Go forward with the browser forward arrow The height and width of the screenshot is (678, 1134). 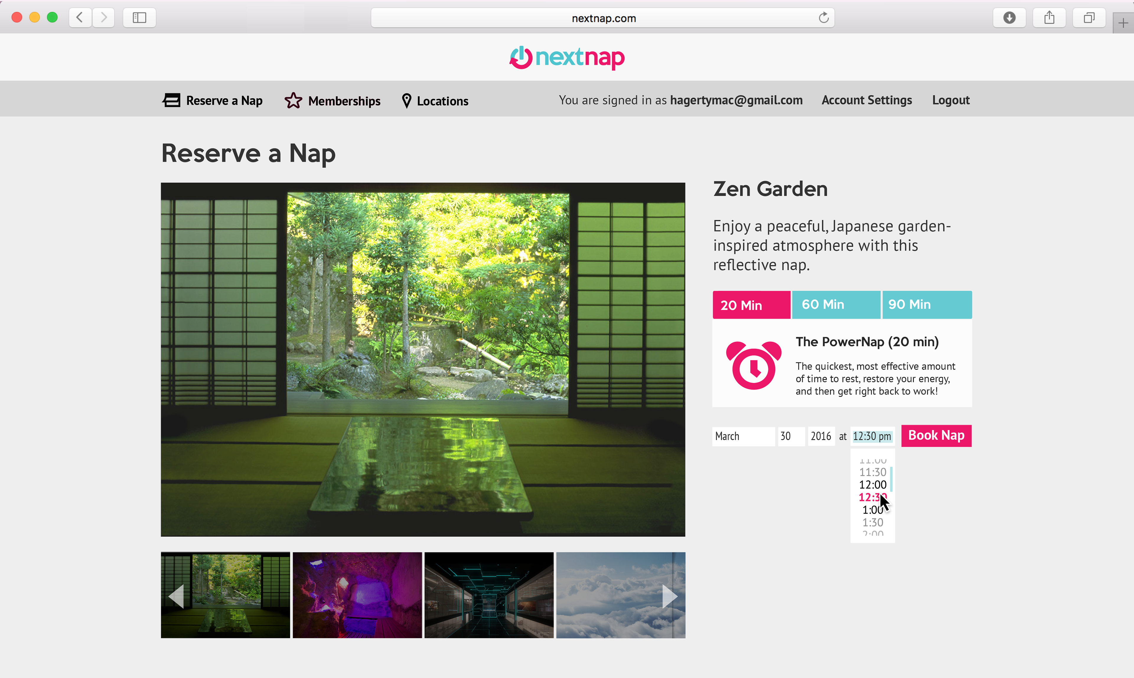point(104,18)
